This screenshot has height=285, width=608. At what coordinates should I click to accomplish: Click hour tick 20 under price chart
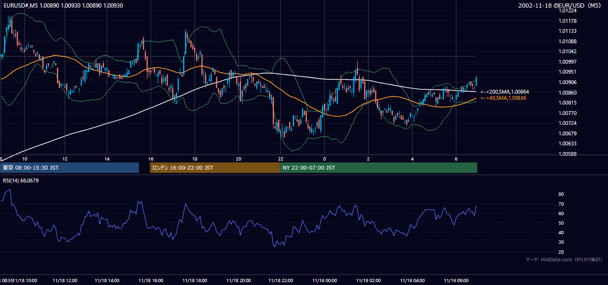pyautogui.click(x=239, y=159)
